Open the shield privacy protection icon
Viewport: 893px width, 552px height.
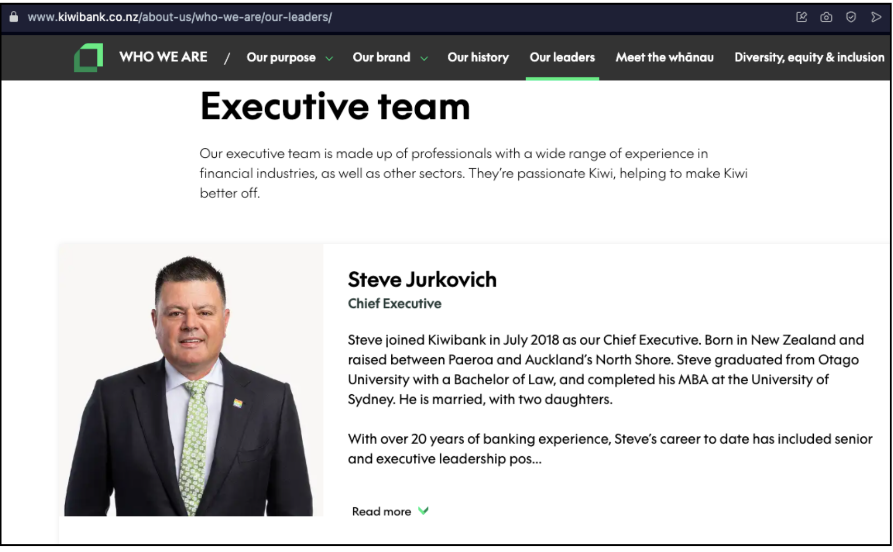coord(851,17)
